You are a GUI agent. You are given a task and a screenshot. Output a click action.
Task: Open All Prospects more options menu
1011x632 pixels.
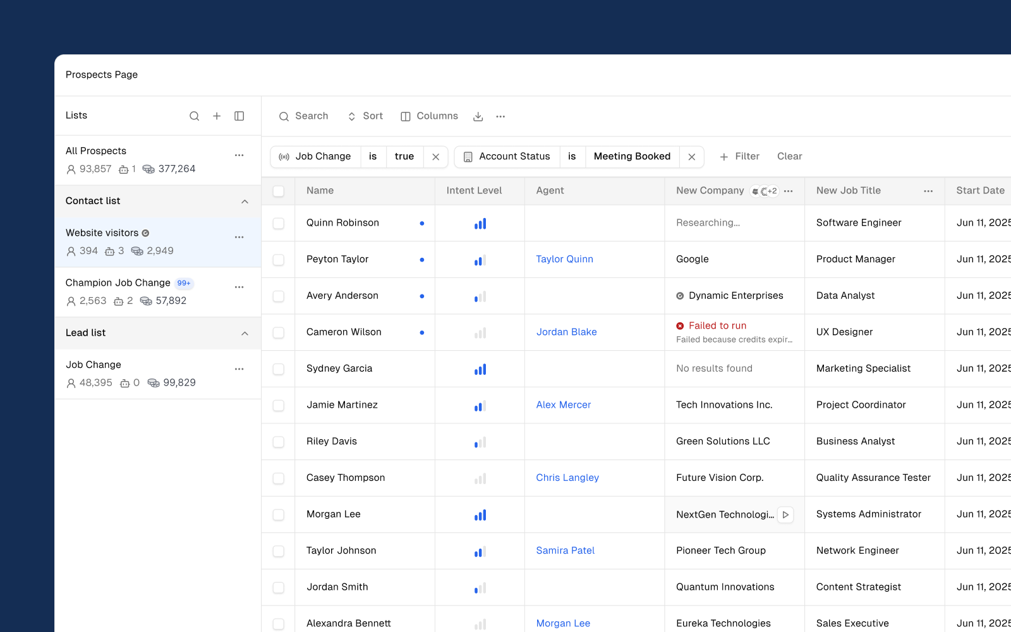239,155
